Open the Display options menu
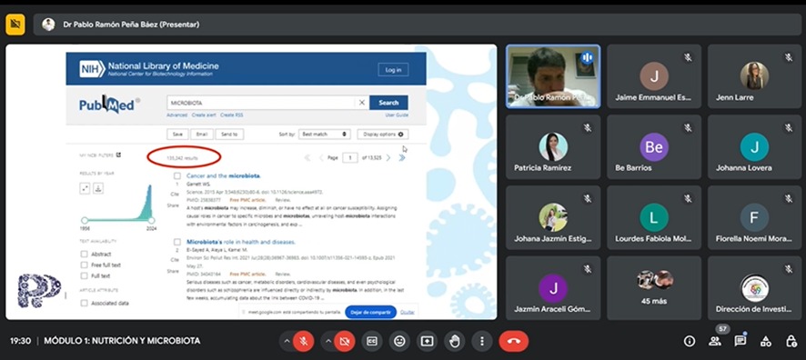Image resolution: width=806 pixels, height=360 pixels. click(x=383, y=134)
